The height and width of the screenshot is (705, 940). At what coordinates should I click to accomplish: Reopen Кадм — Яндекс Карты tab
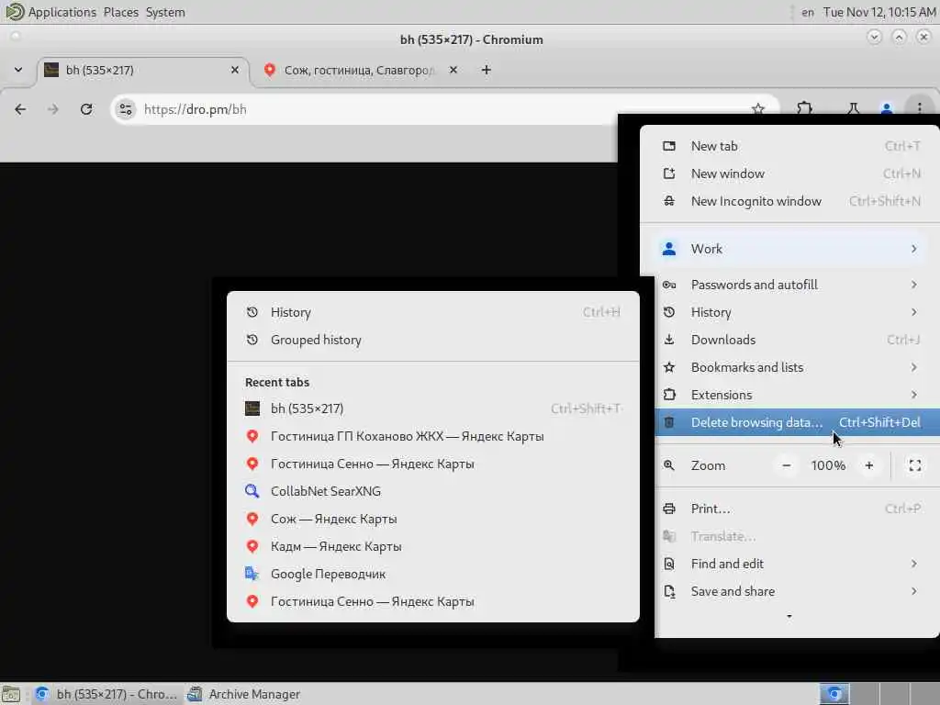coord(433,547)
